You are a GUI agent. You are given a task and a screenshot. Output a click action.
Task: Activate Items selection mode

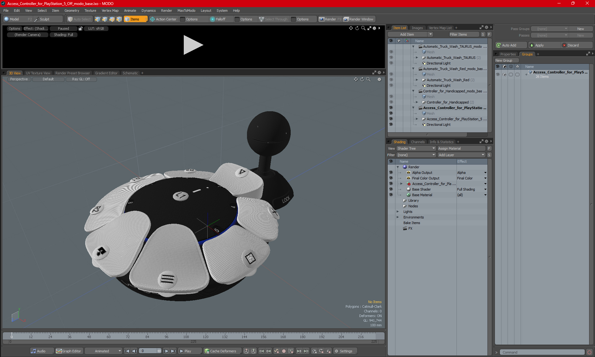[135, 19]
